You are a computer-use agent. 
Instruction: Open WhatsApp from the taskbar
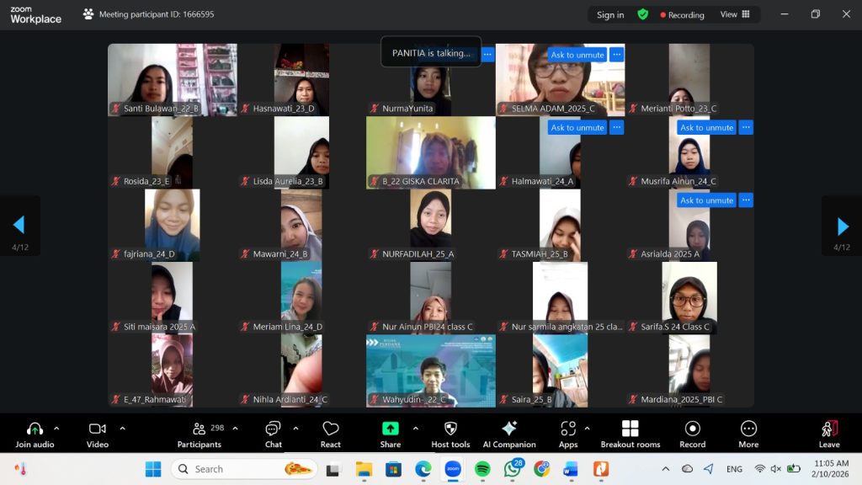click(x=512, y=469)
